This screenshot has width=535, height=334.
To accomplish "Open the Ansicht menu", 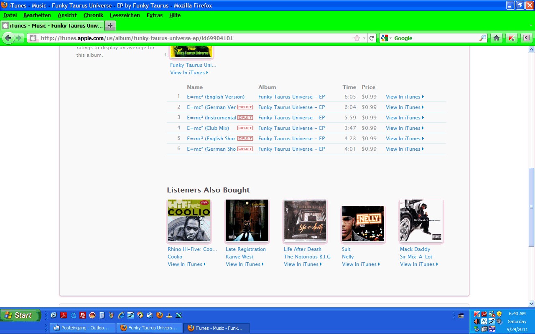I will (x=67, y=15).
